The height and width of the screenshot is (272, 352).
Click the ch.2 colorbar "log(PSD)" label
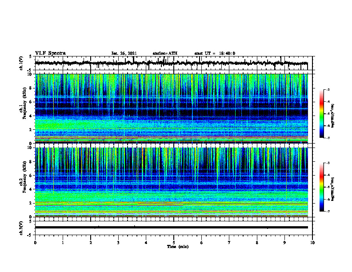[332, 189]
